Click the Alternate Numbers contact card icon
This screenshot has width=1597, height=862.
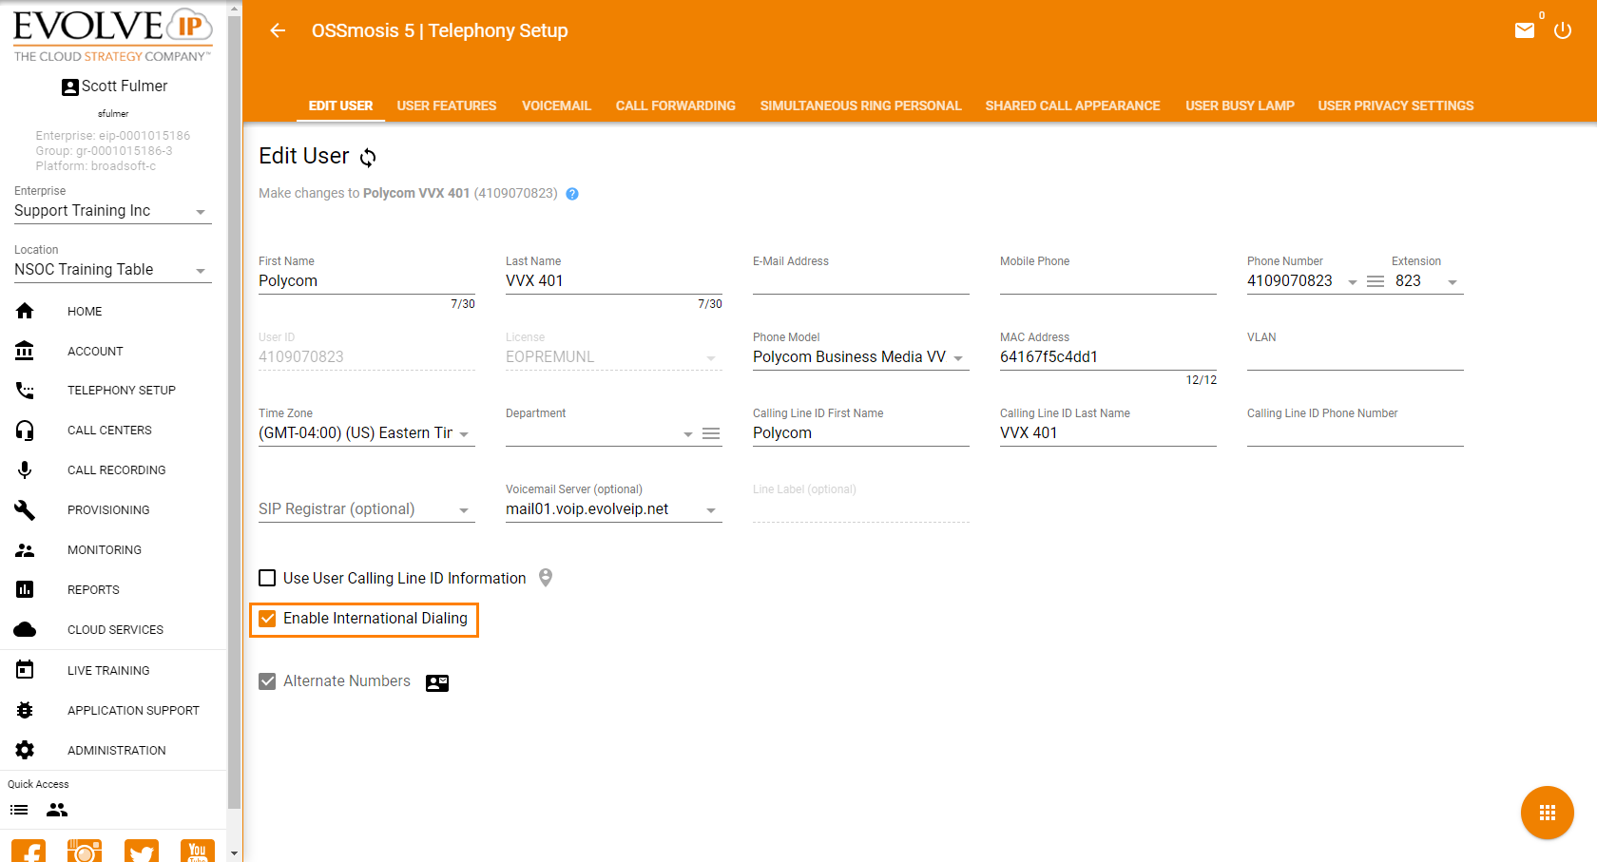tap(437, 682)
